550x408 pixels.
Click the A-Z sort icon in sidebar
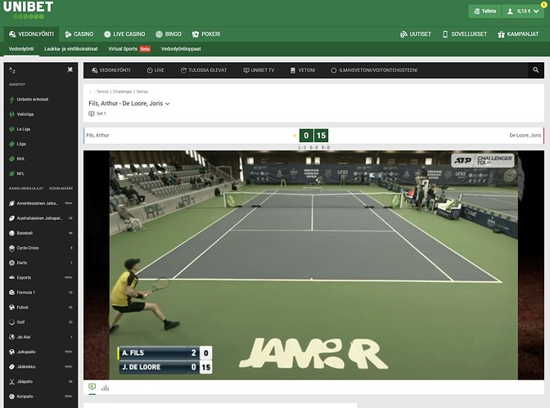[11, 70]
